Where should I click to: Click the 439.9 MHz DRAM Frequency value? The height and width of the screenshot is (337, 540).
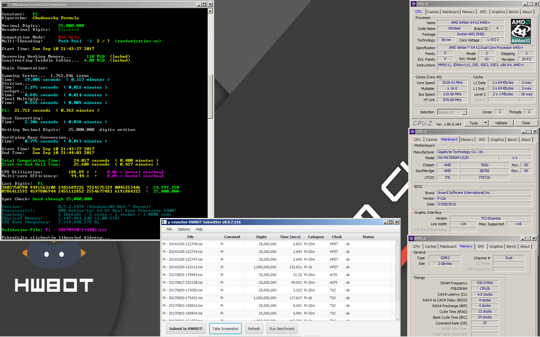pyautogui.click(x=485, y=283)
